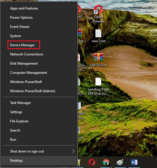
Task: Launch Paint from the taskbar palette icon
Action: tap(120, 162)
